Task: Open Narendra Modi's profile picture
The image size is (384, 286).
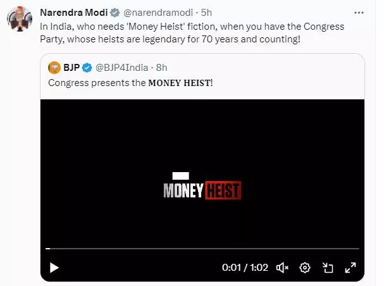Action: coord(21,20)
